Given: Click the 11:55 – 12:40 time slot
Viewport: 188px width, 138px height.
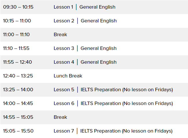Looking at the screenshot, I should coord(17,62).
